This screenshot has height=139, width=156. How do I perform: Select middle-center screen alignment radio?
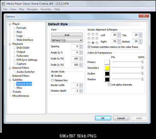coord(93,38)
